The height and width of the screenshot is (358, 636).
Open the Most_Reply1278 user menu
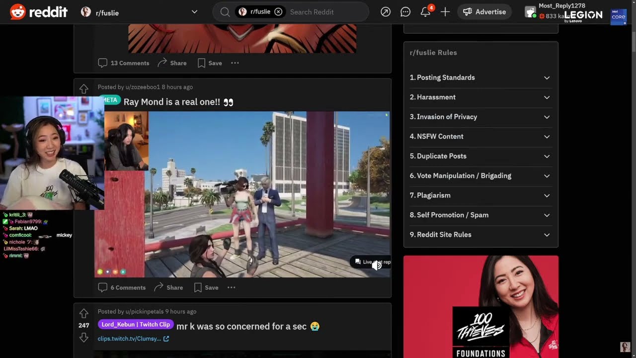[561, 12]
